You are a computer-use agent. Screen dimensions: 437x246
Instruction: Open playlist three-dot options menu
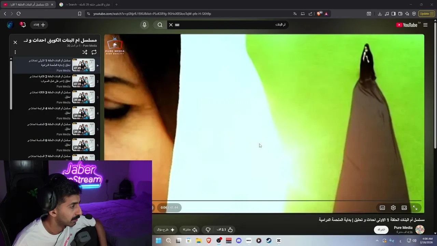[x=15, y=52]
